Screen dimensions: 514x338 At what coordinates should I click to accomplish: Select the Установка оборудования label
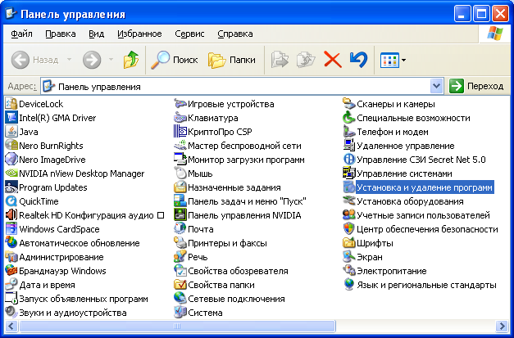(410, 201)
